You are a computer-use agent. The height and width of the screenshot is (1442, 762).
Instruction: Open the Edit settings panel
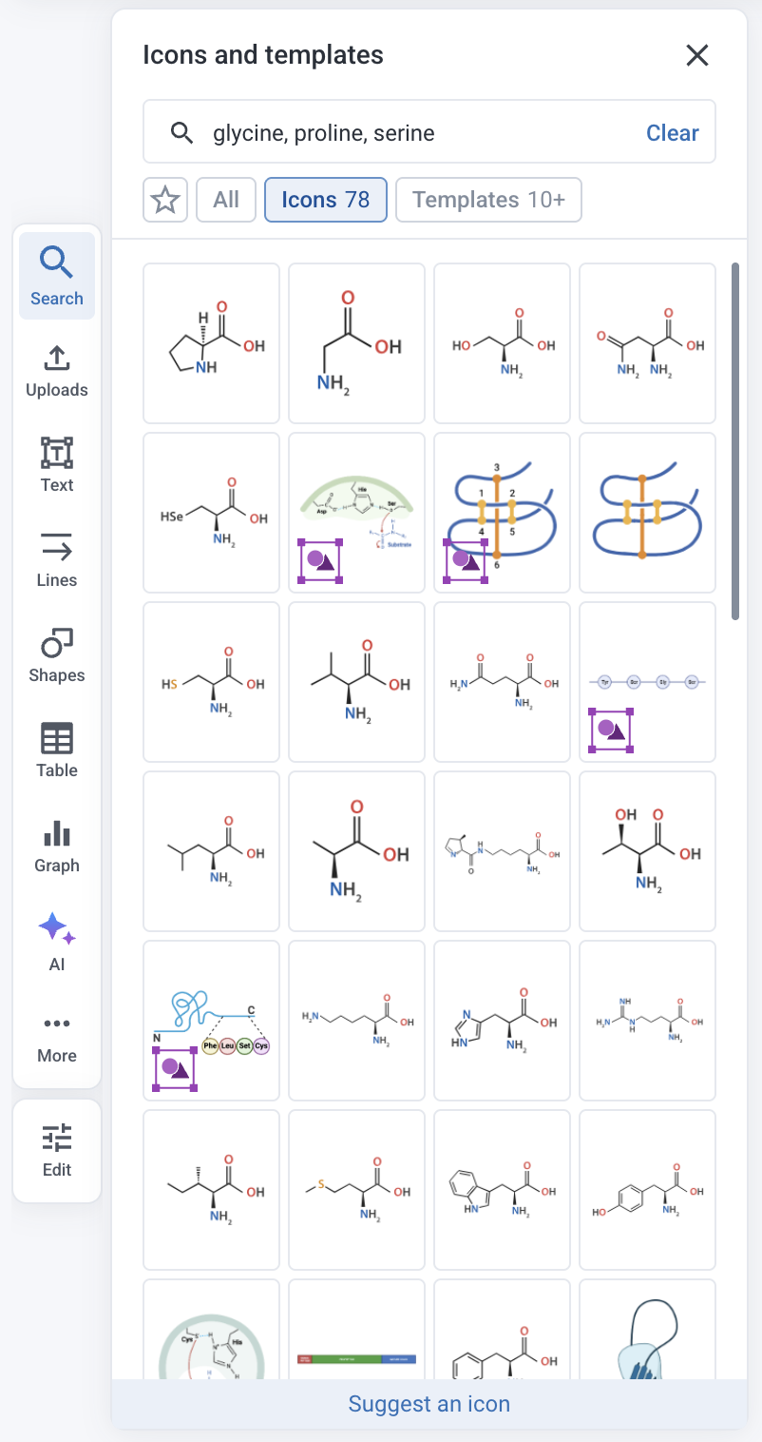pos(57,1151)
